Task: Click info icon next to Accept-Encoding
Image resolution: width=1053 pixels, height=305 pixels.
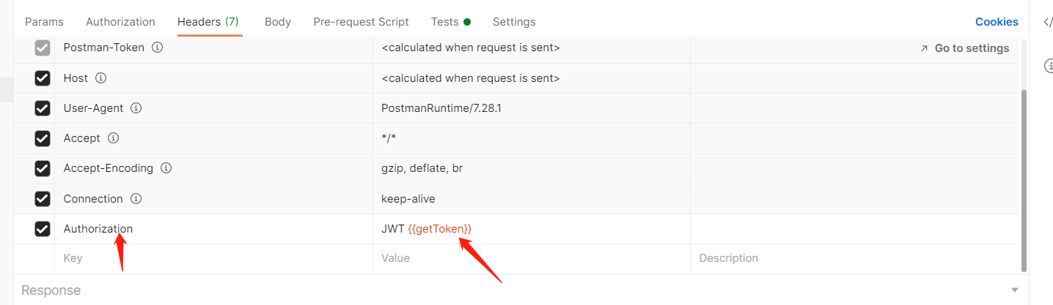Action: click(x=166, y=168)
